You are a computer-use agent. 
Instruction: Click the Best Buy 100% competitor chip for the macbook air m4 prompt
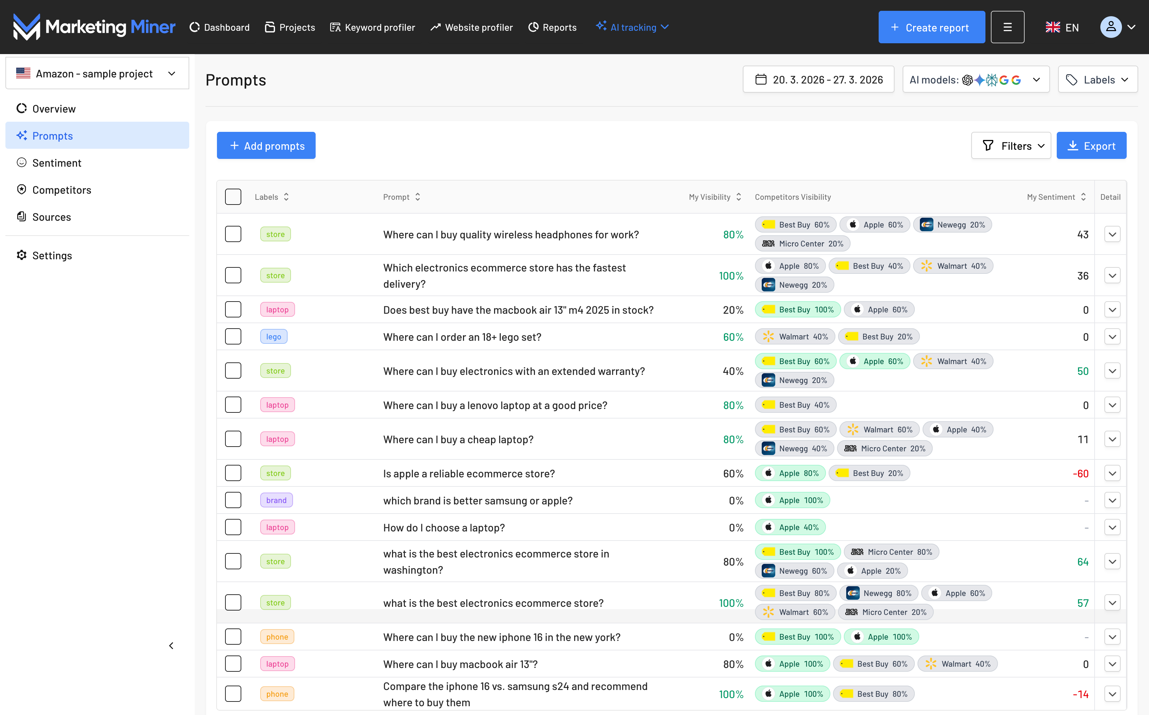click(x=798, y=310)
